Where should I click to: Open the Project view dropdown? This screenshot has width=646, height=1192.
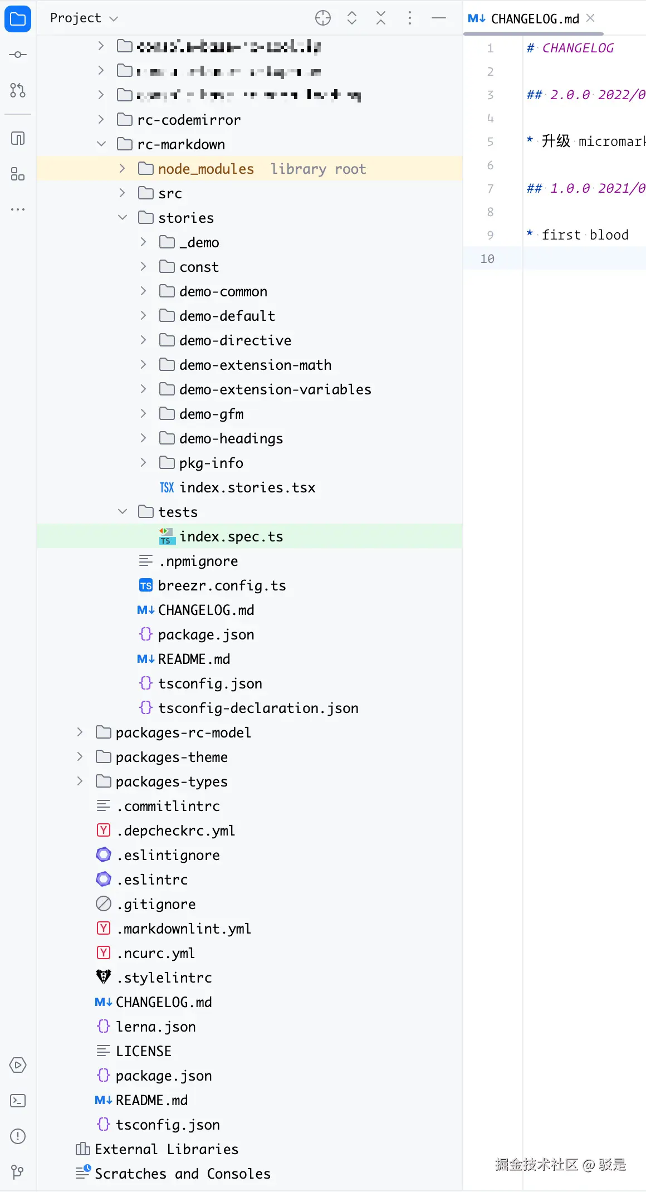point(84,18)
